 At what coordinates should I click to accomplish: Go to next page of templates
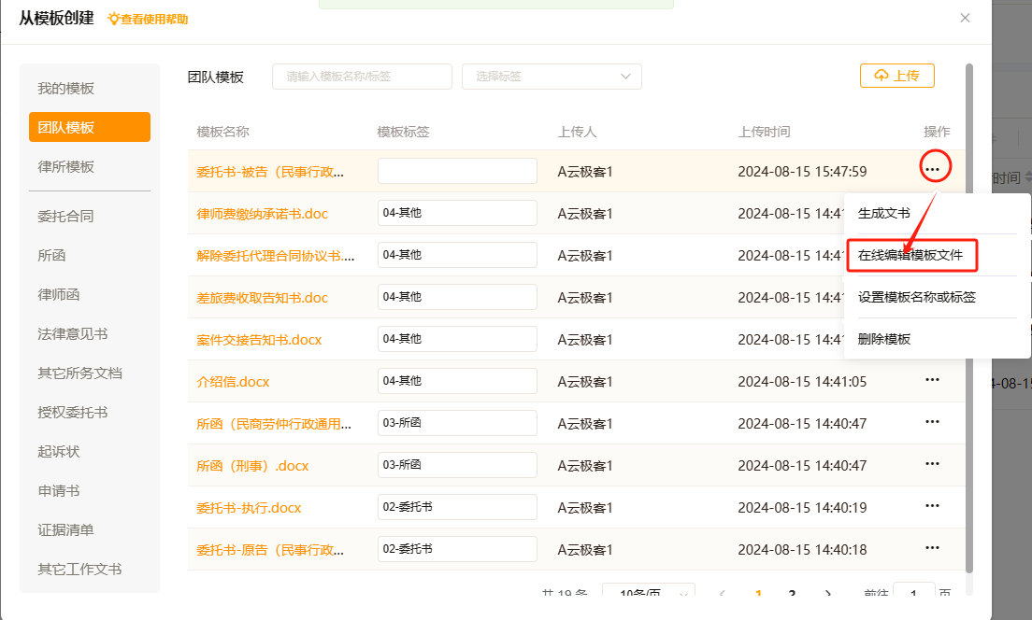point(827,594)
